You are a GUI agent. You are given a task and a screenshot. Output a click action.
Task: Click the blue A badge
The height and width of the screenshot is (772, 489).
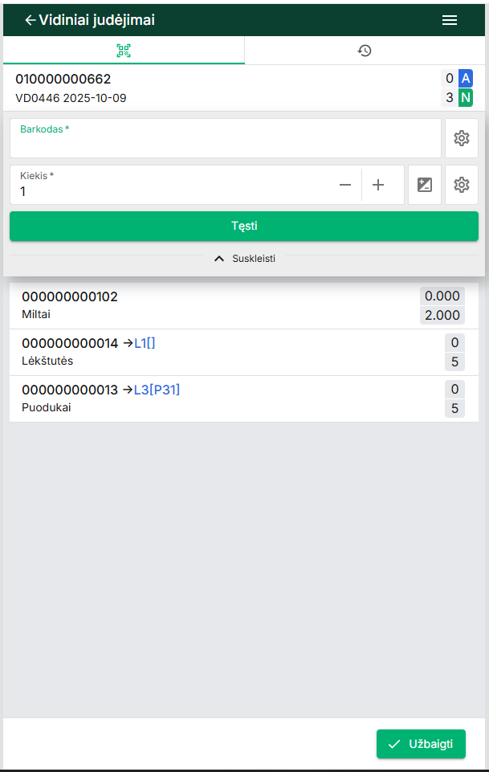coord(466,78)
